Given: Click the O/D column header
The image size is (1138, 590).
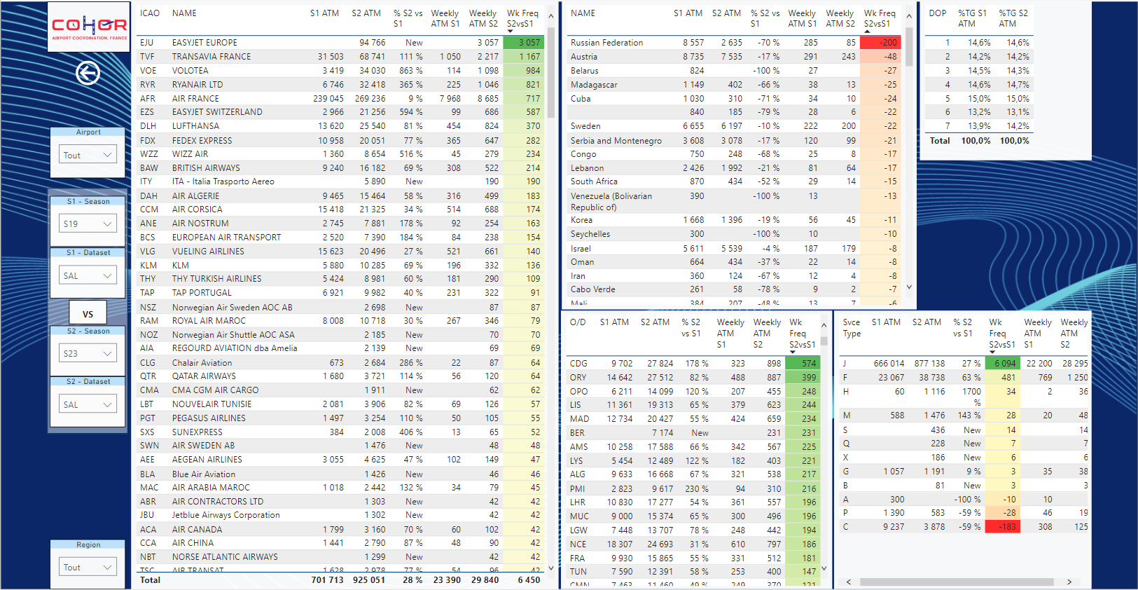Looking at the screenshot, I should tap(578, 322).
